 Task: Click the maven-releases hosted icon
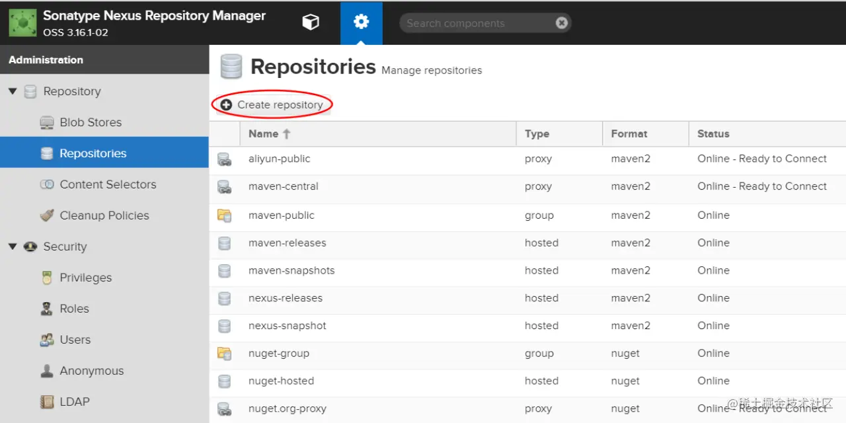[x=224, y=243]
